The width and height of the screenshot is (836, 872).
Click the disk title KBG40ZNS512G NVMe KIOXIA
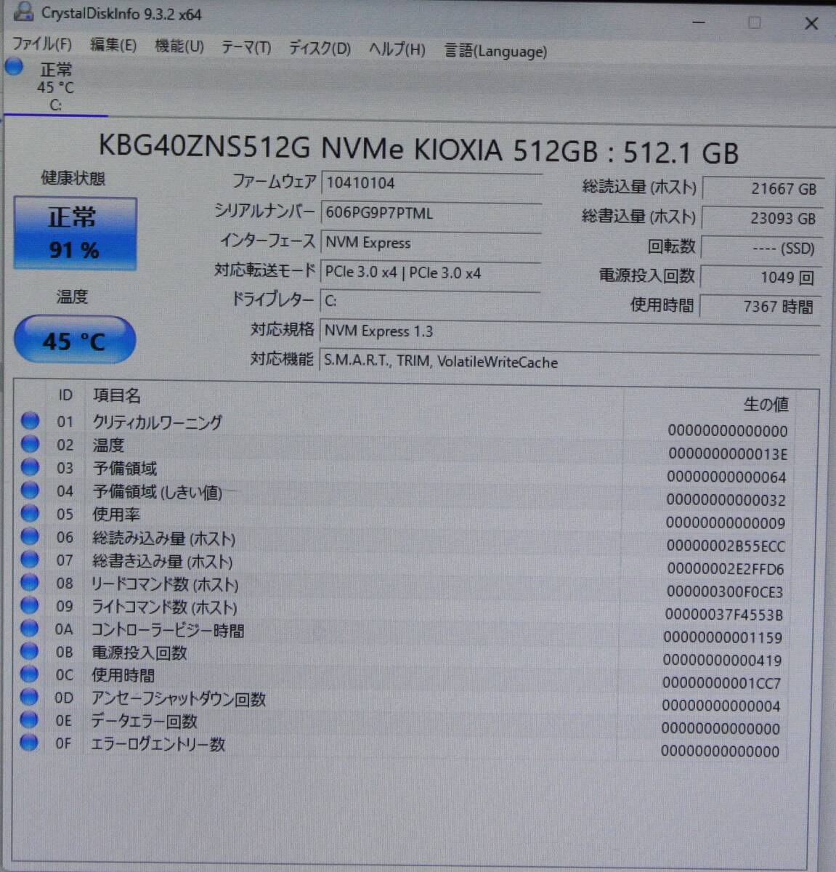click(x=419, y=150)
